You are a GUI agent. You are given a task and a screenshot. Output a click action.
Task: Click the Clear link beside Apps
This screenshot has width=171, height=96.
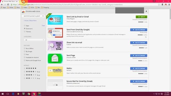(x=43, y=26)
